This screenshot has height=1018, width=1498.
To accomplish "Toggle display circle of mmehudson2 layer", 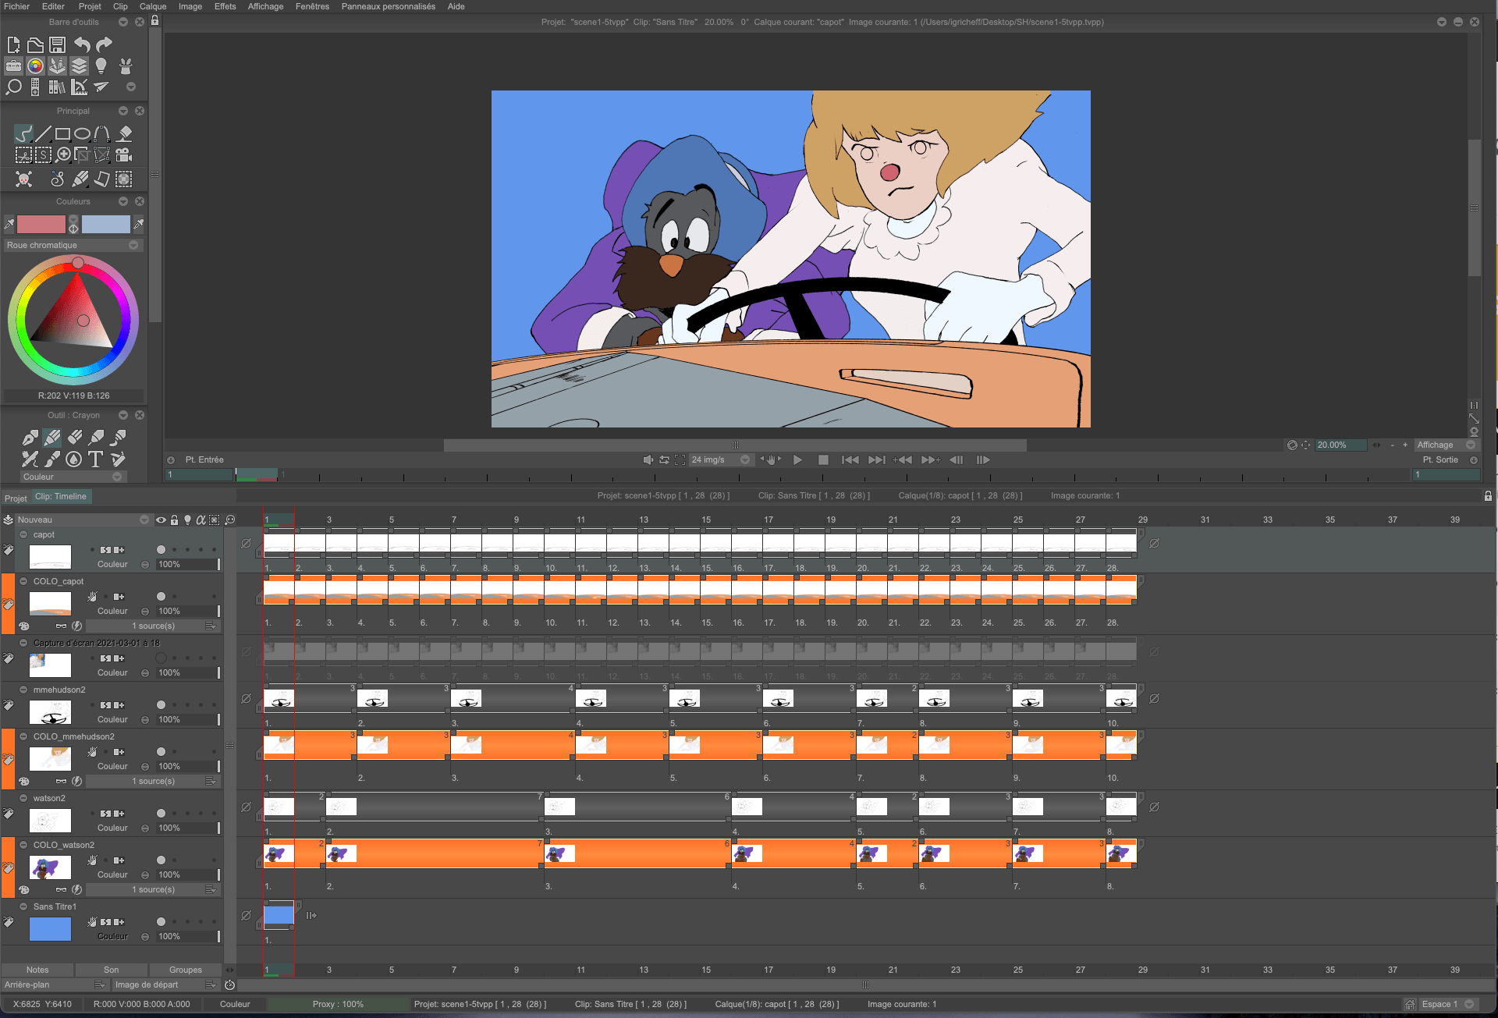I will (162, 705).
